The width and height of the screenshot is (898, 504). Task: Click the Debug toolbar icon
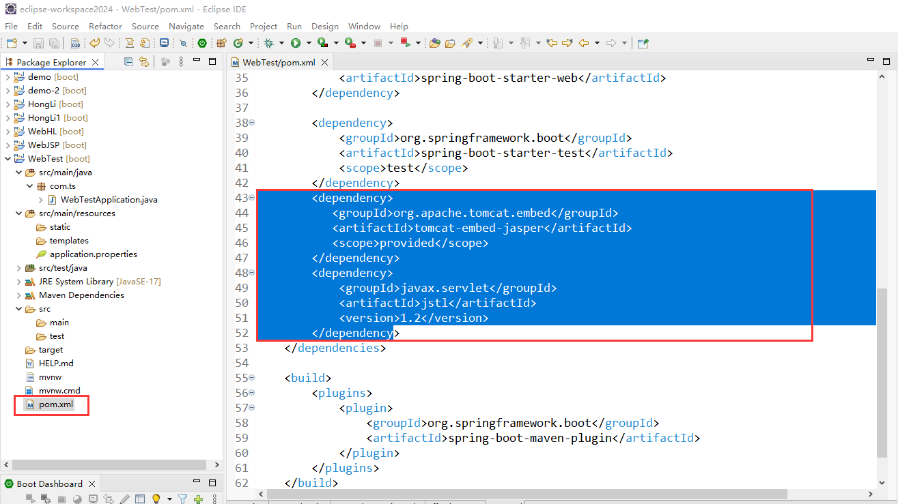tap(268, 42)
